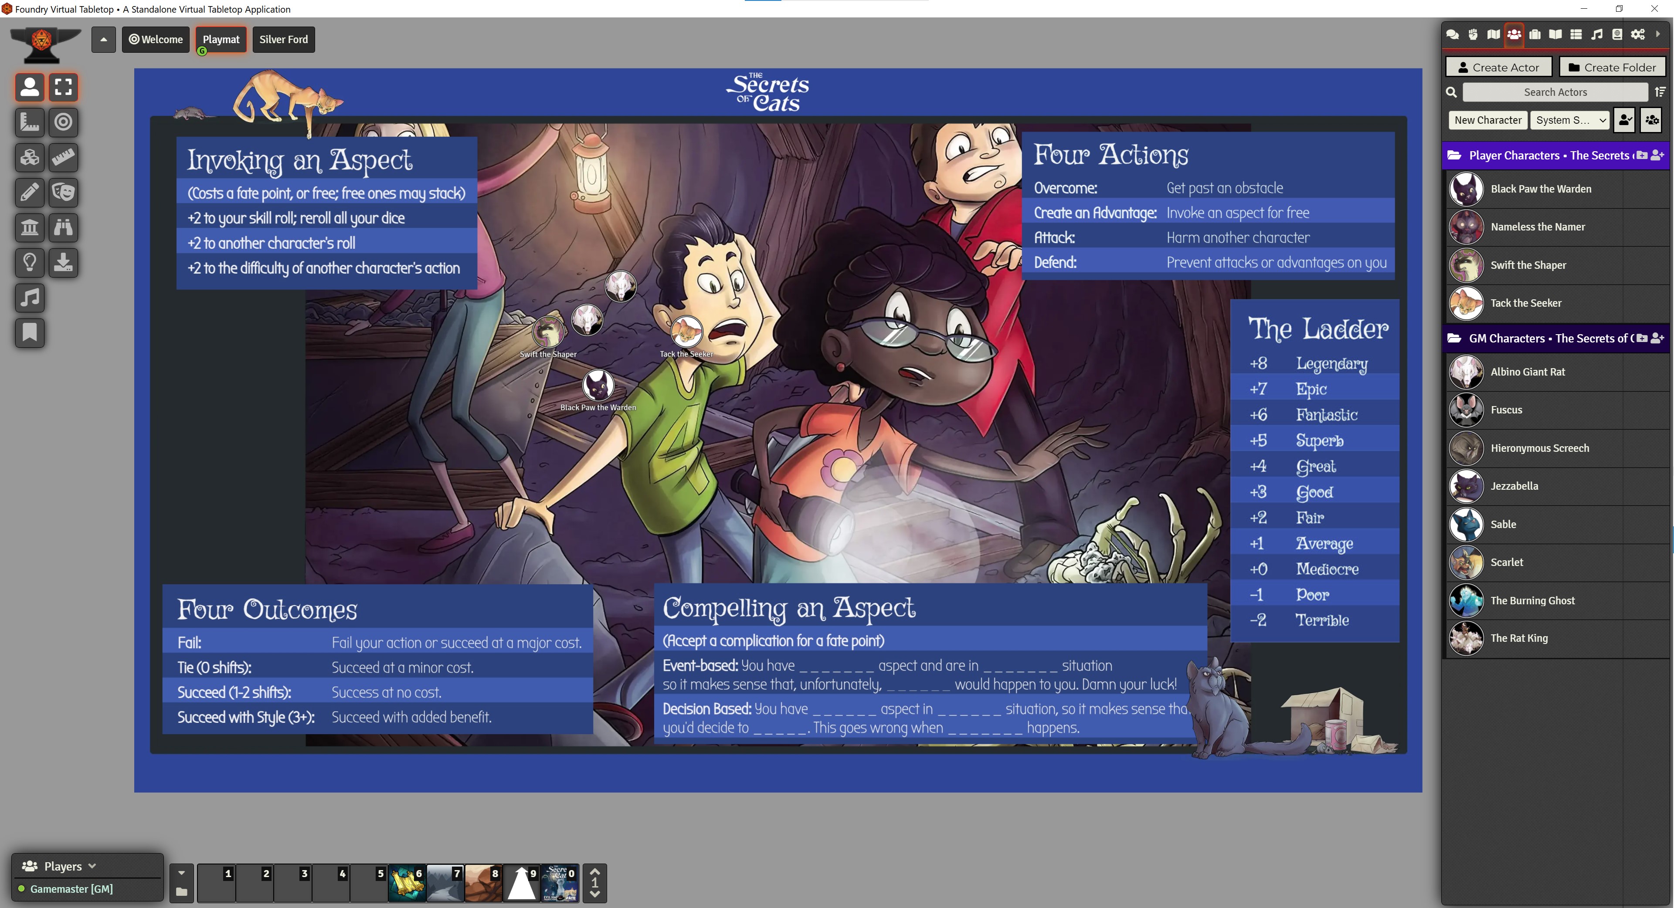
Task: Switch to the Silver Ford scene
Action: [x=283, y=40]
